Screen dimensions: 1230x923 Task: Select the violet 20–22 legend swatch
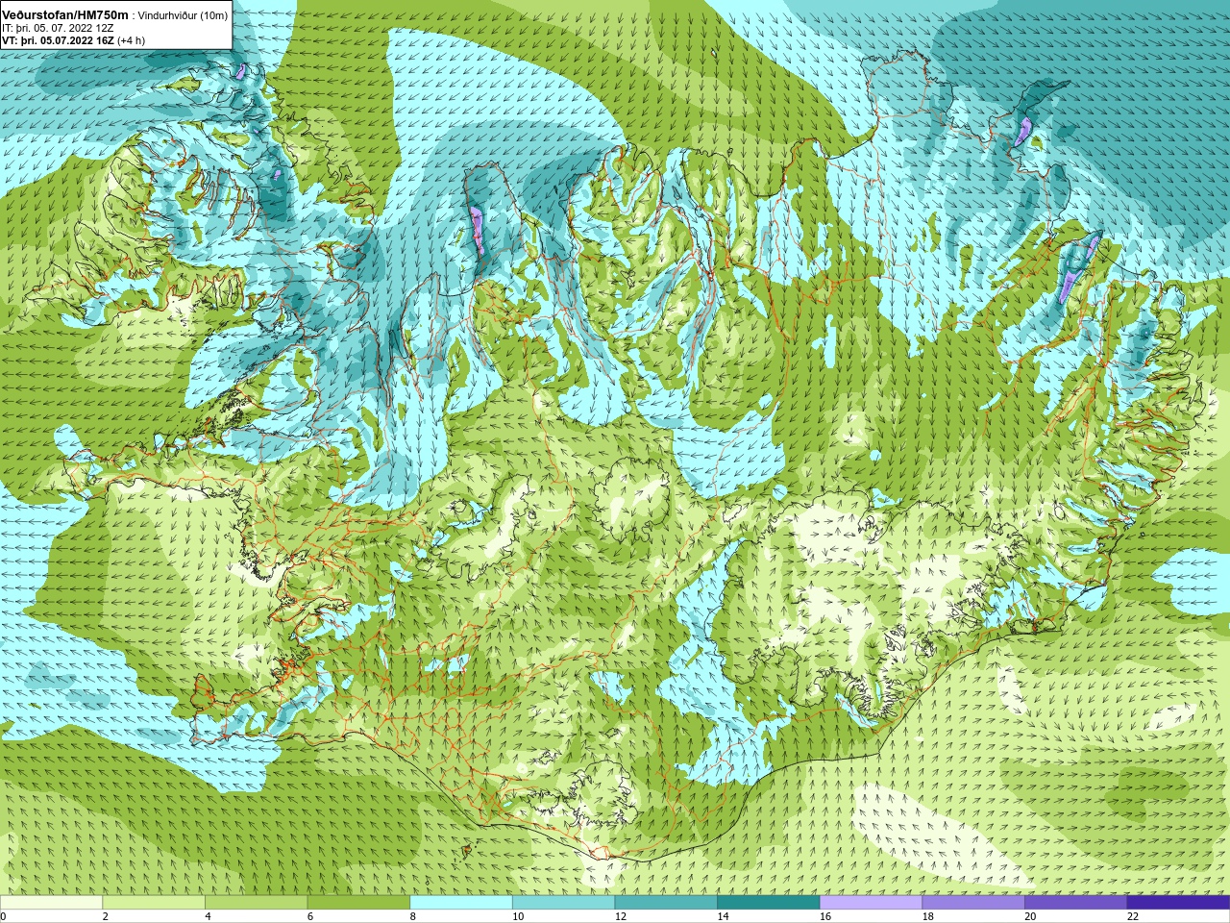tap(1075, 903)
